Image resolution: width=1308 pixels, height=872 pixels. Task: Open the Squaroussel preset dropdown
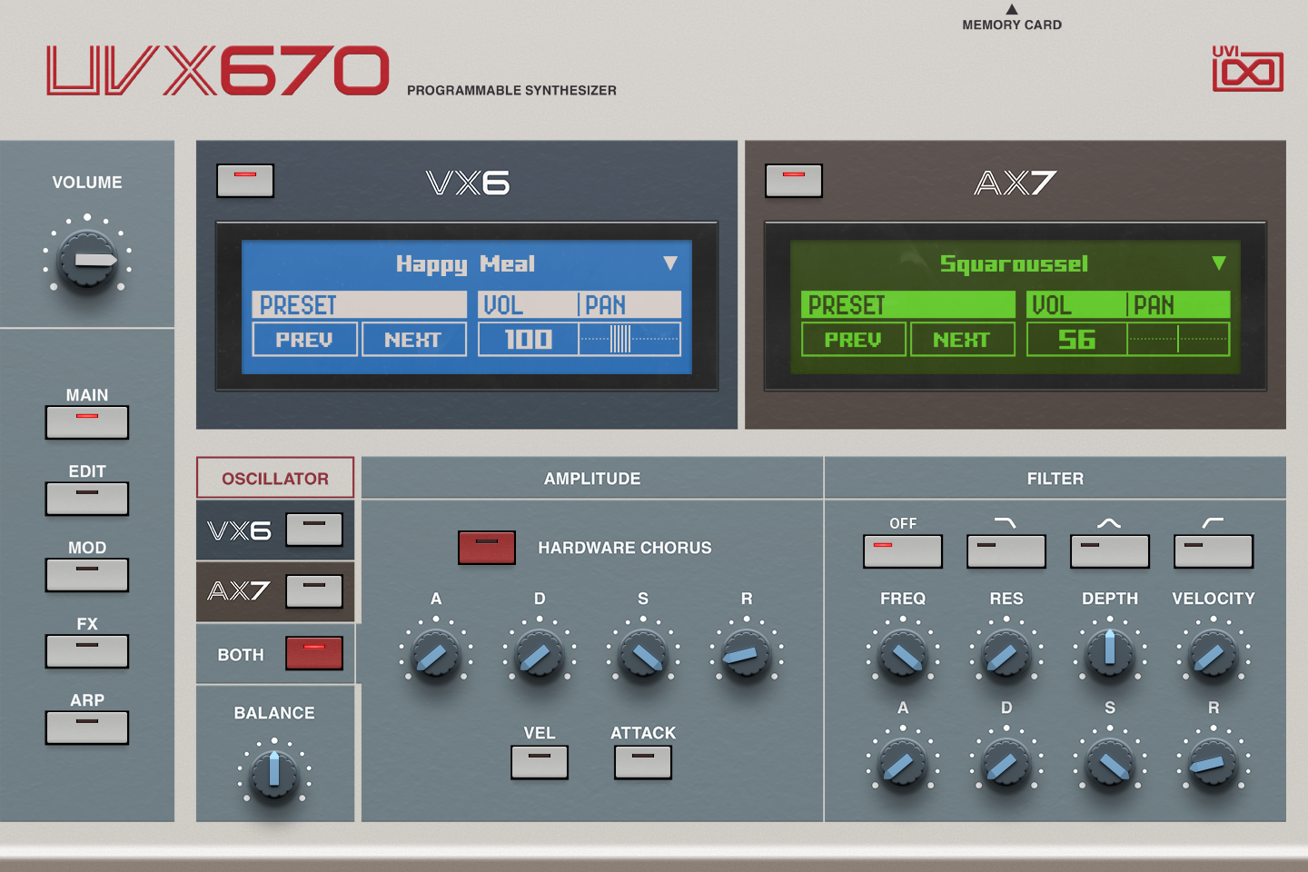(x=1221, y=264)
